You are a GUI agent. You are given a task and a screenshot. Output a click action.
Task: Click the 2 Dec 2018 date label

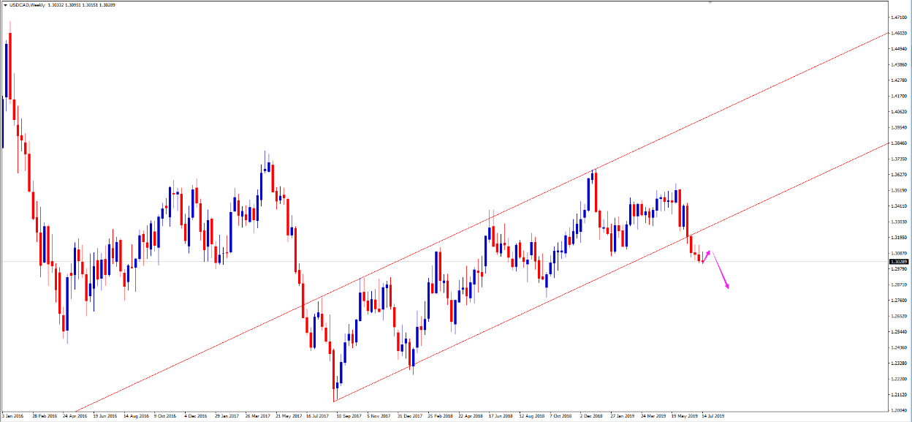click(x=592, y=415)
